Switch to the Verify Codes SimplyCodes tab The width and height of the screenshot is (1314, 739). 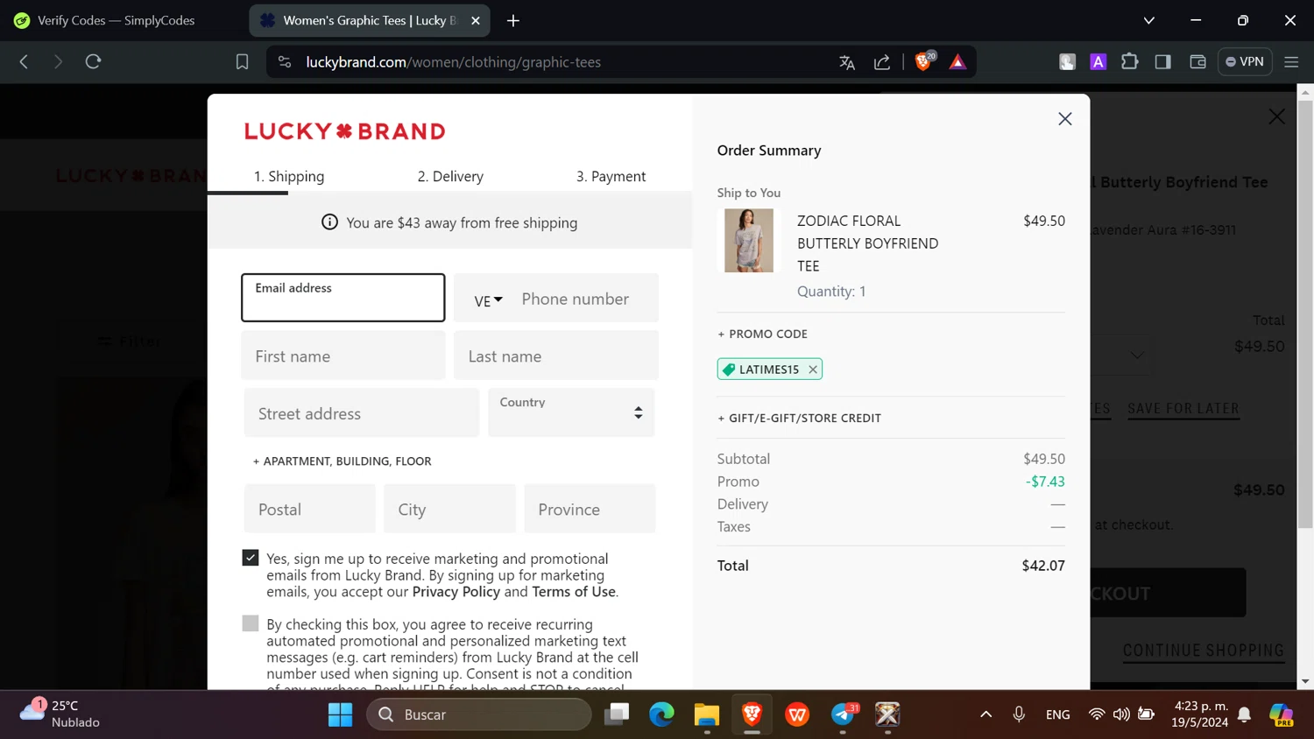(118, 20)
